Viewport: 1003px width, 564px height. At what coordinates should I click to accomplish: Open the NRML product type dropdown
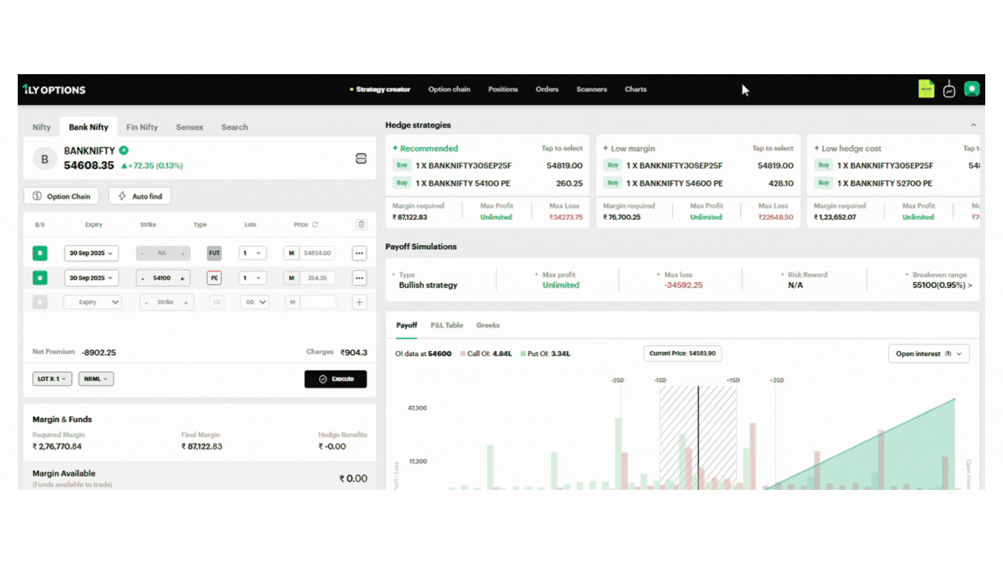pyautogui.click(x=96, y=379)
